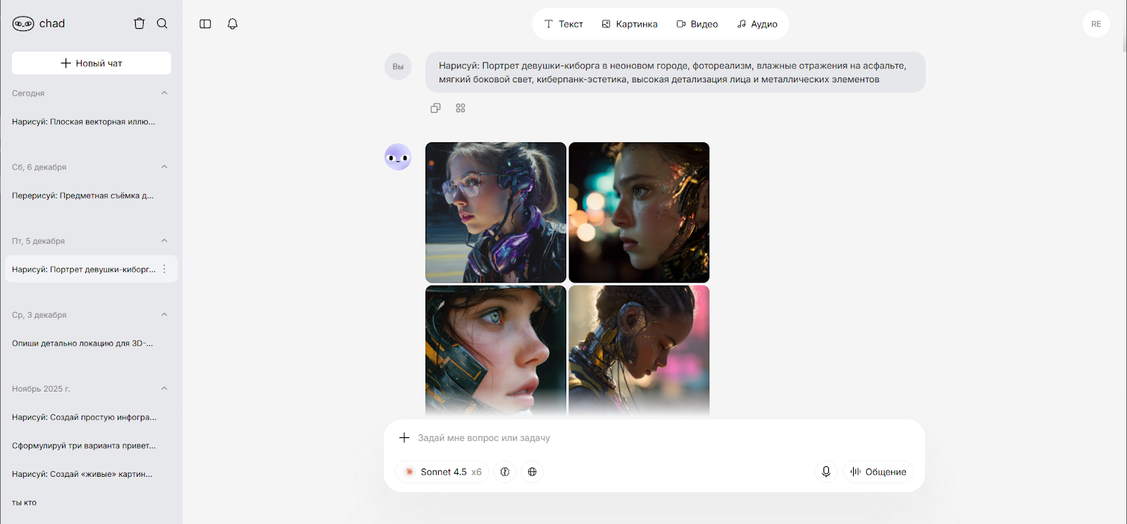The height and width of the screenshot is (524, 1127).
Task: Click the Новый чат button
Action: (92, 63)
